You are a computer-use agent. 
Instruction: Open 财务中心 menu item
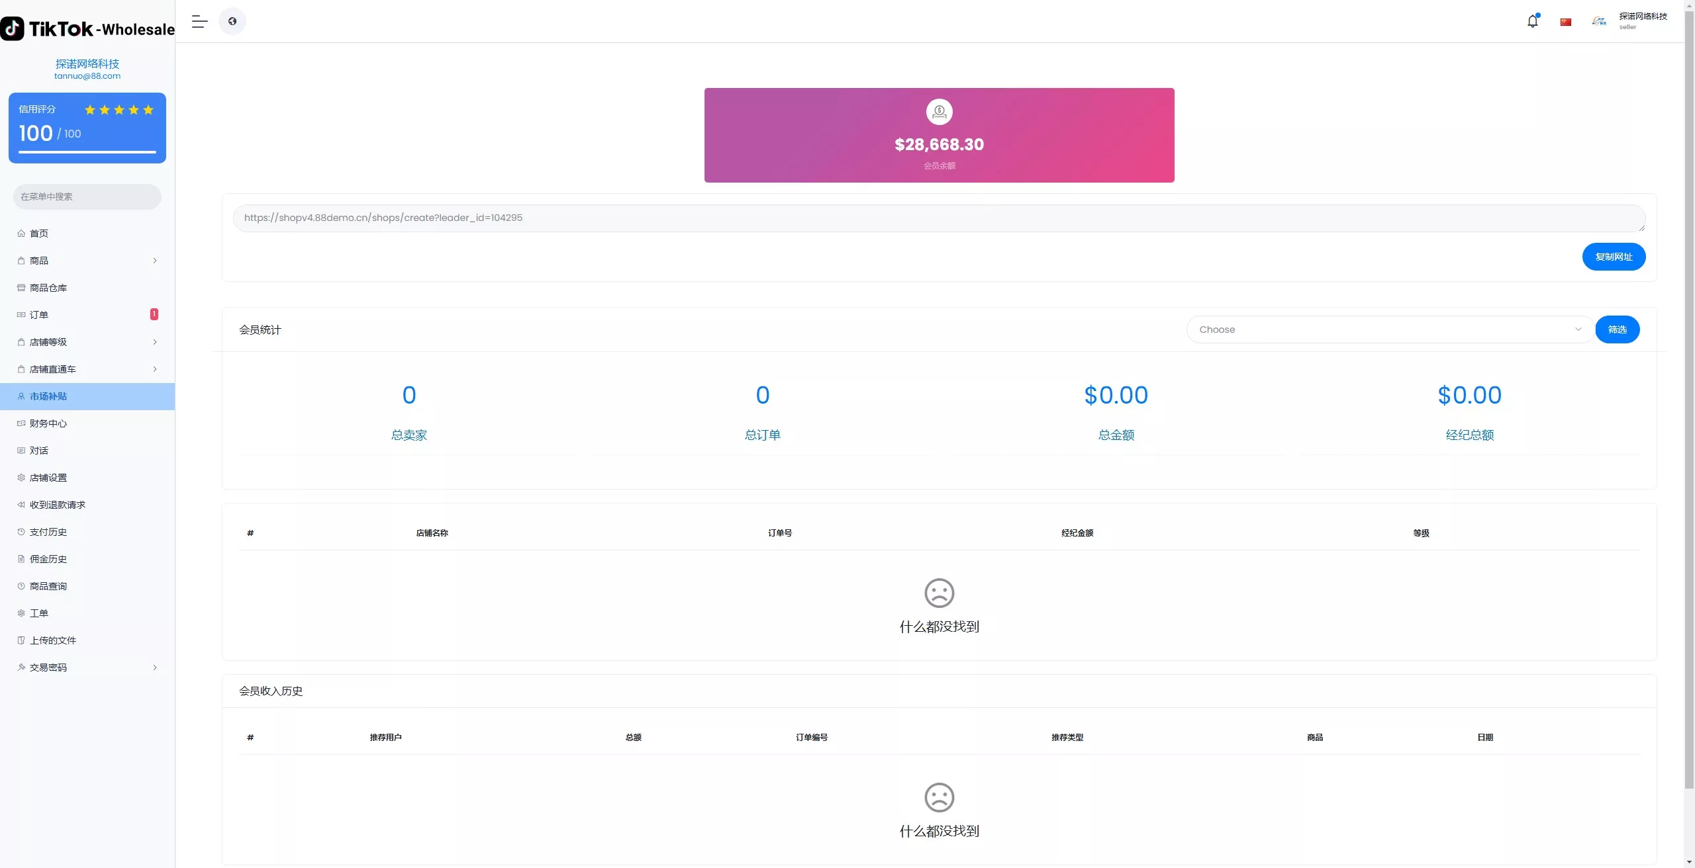[x=48, y=423]
